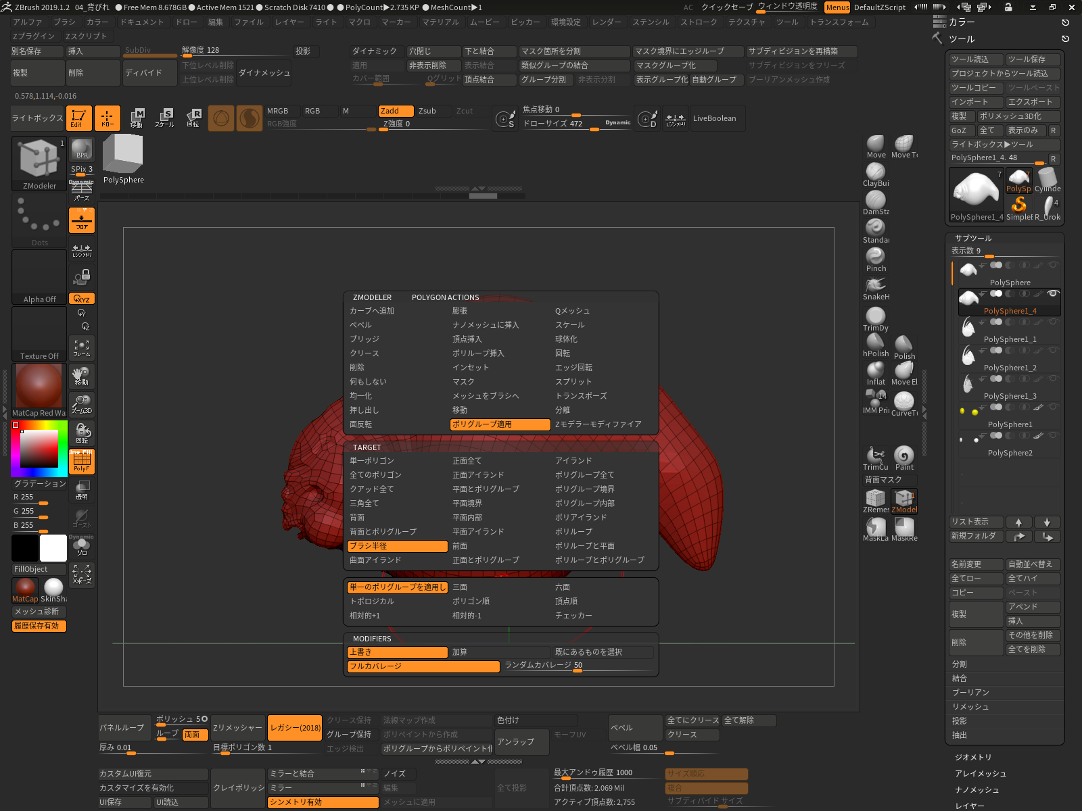Toggle レガシー(2018) ZRemesher option
Image resolution: width=1082 pixels, height=811 pixels.
pos(295,728)
